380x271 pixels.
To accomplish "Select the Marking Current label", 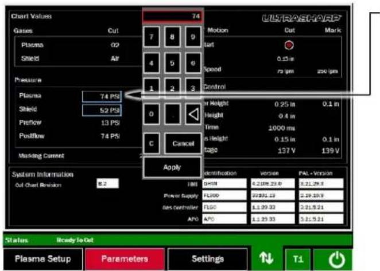I will coord(41,156).
